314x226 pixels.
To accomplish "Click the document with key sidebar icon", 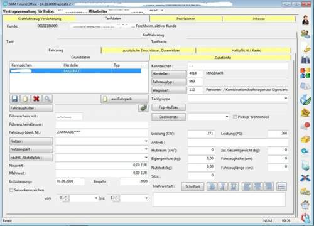I will pos(305,47).
